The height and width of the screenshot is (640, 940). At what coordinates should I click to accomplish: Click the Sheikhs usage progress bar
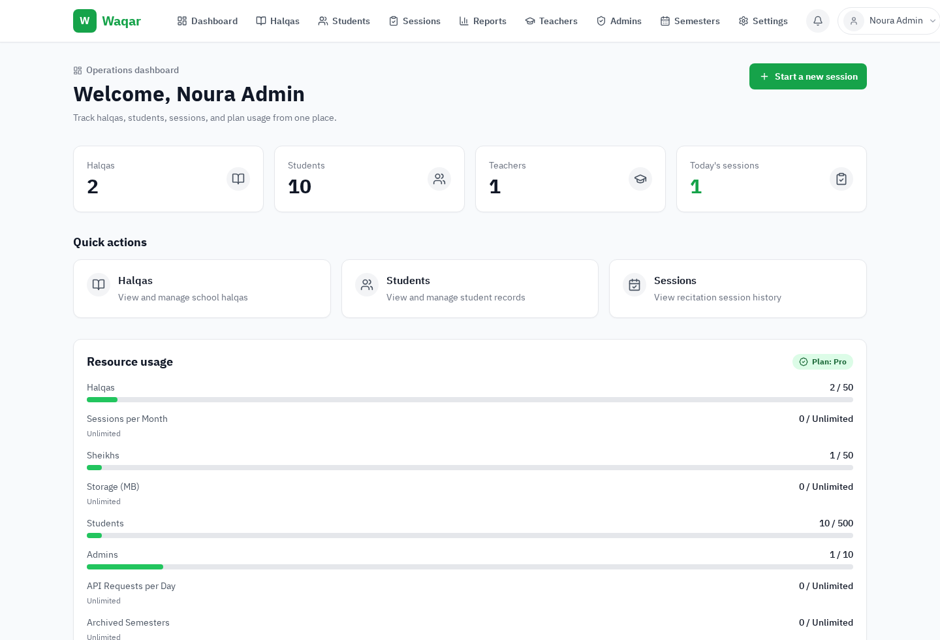pyautogui.click(x=470, y=468)
